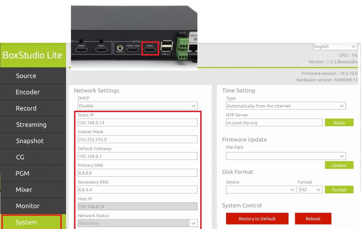Open the FAT format type dropdown
The height and width of the screenshot is (229, 361).
click(311, 190)
